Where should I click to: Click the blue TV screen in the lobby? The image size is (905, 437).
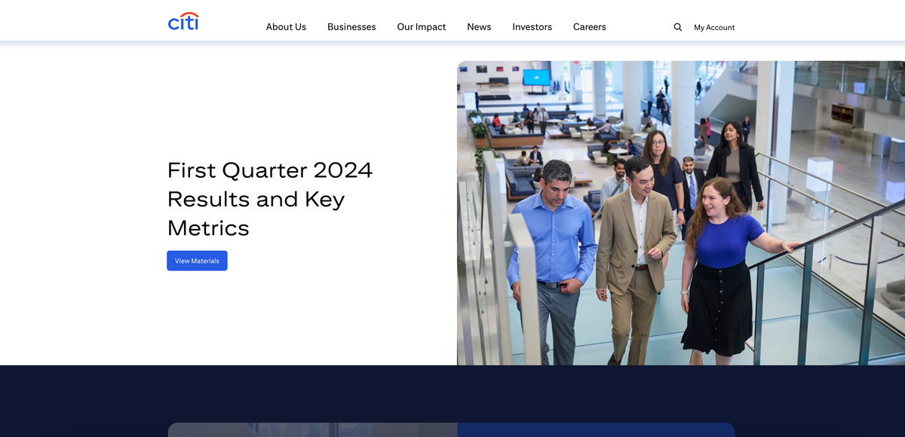click(x=536, y=77)
